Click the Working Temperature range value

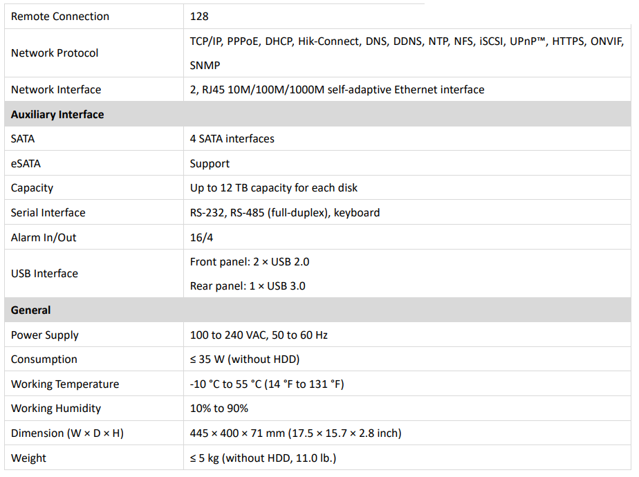point(267,384)
